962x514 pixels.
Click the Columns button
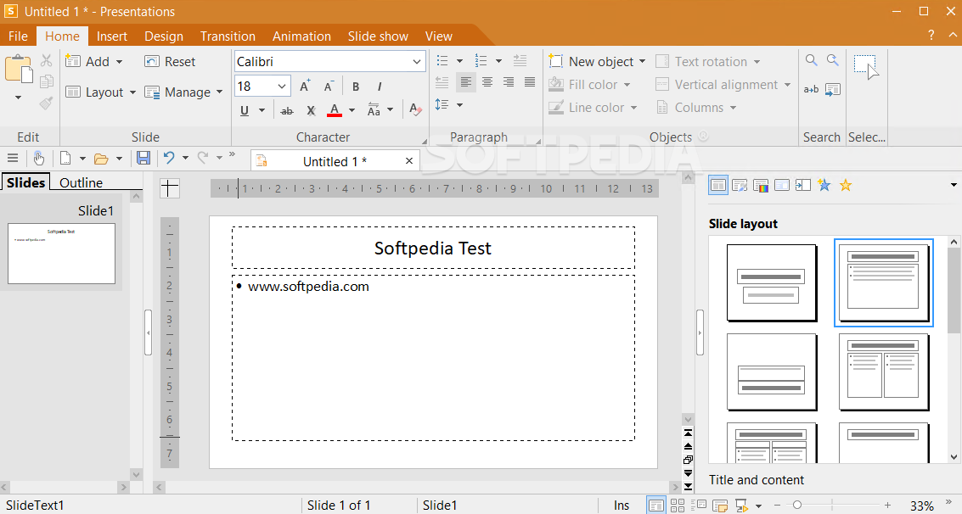click(695, 107)
